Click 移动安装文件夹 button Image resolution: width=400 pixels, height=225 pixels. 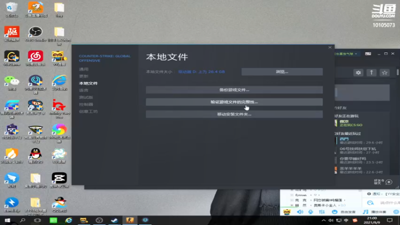tap(234, 114)
